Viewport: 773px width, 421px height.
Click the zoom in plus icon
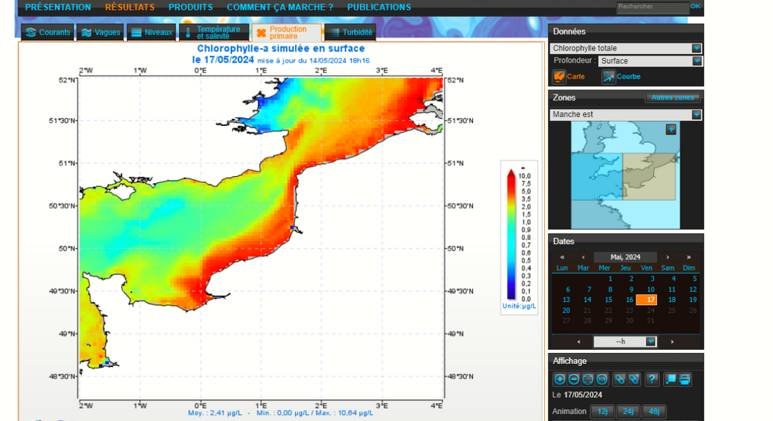[x=560, y=379]
